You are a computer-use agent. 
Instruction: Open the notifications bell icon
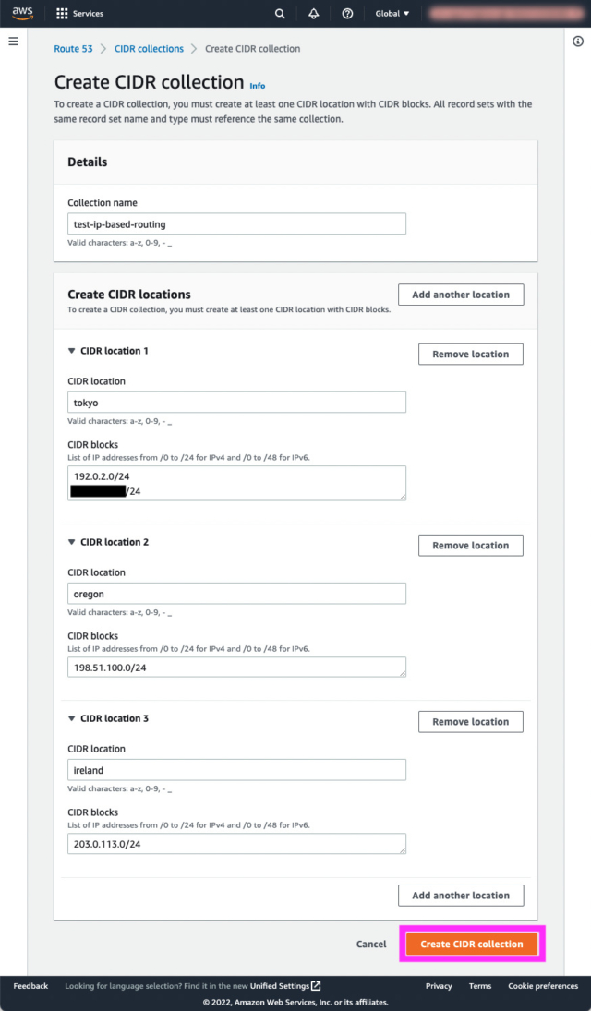point(314,14)
